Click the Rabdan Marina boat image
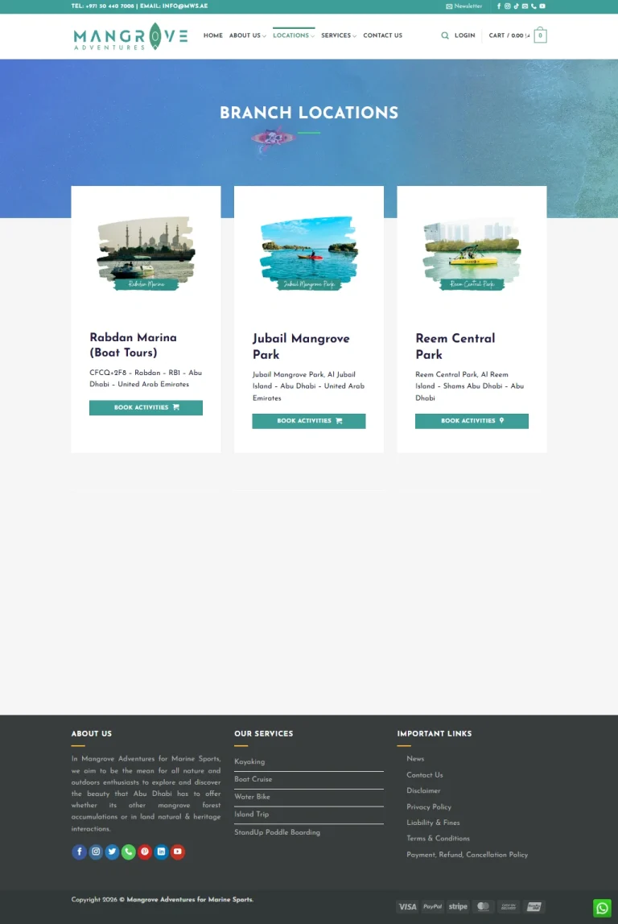This screenshot has height=924, width=618. click(x=146, y=254)
